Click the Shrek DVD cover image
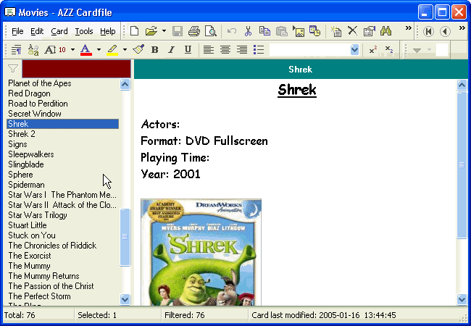The height and width of the screenshot is (326, 471). 201,252
